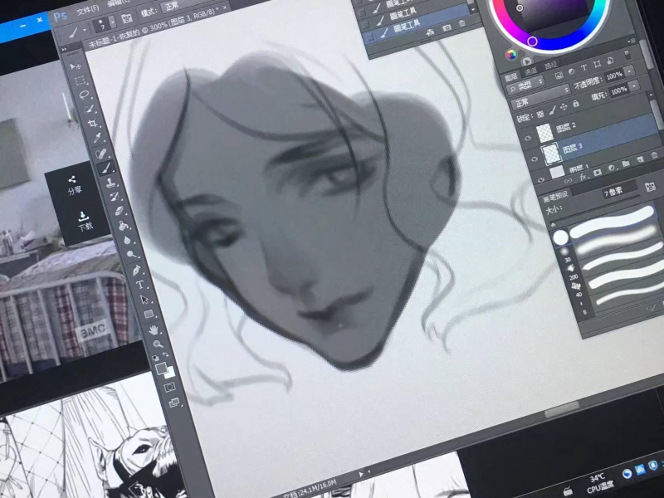
Task: Select the Rectangular Marquee tool
Action: point(80,81)
